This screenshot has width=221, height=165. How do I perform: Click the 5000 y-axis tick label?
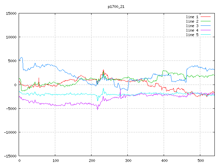pyautogui.click(x=12, y=61)
